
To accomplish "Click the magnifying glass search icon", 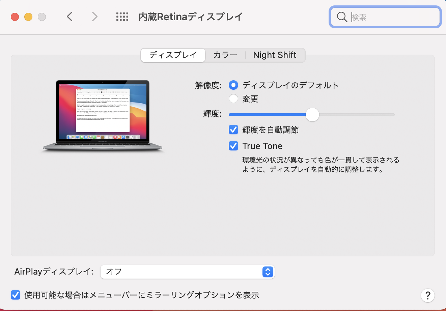I will coord(342,17).
